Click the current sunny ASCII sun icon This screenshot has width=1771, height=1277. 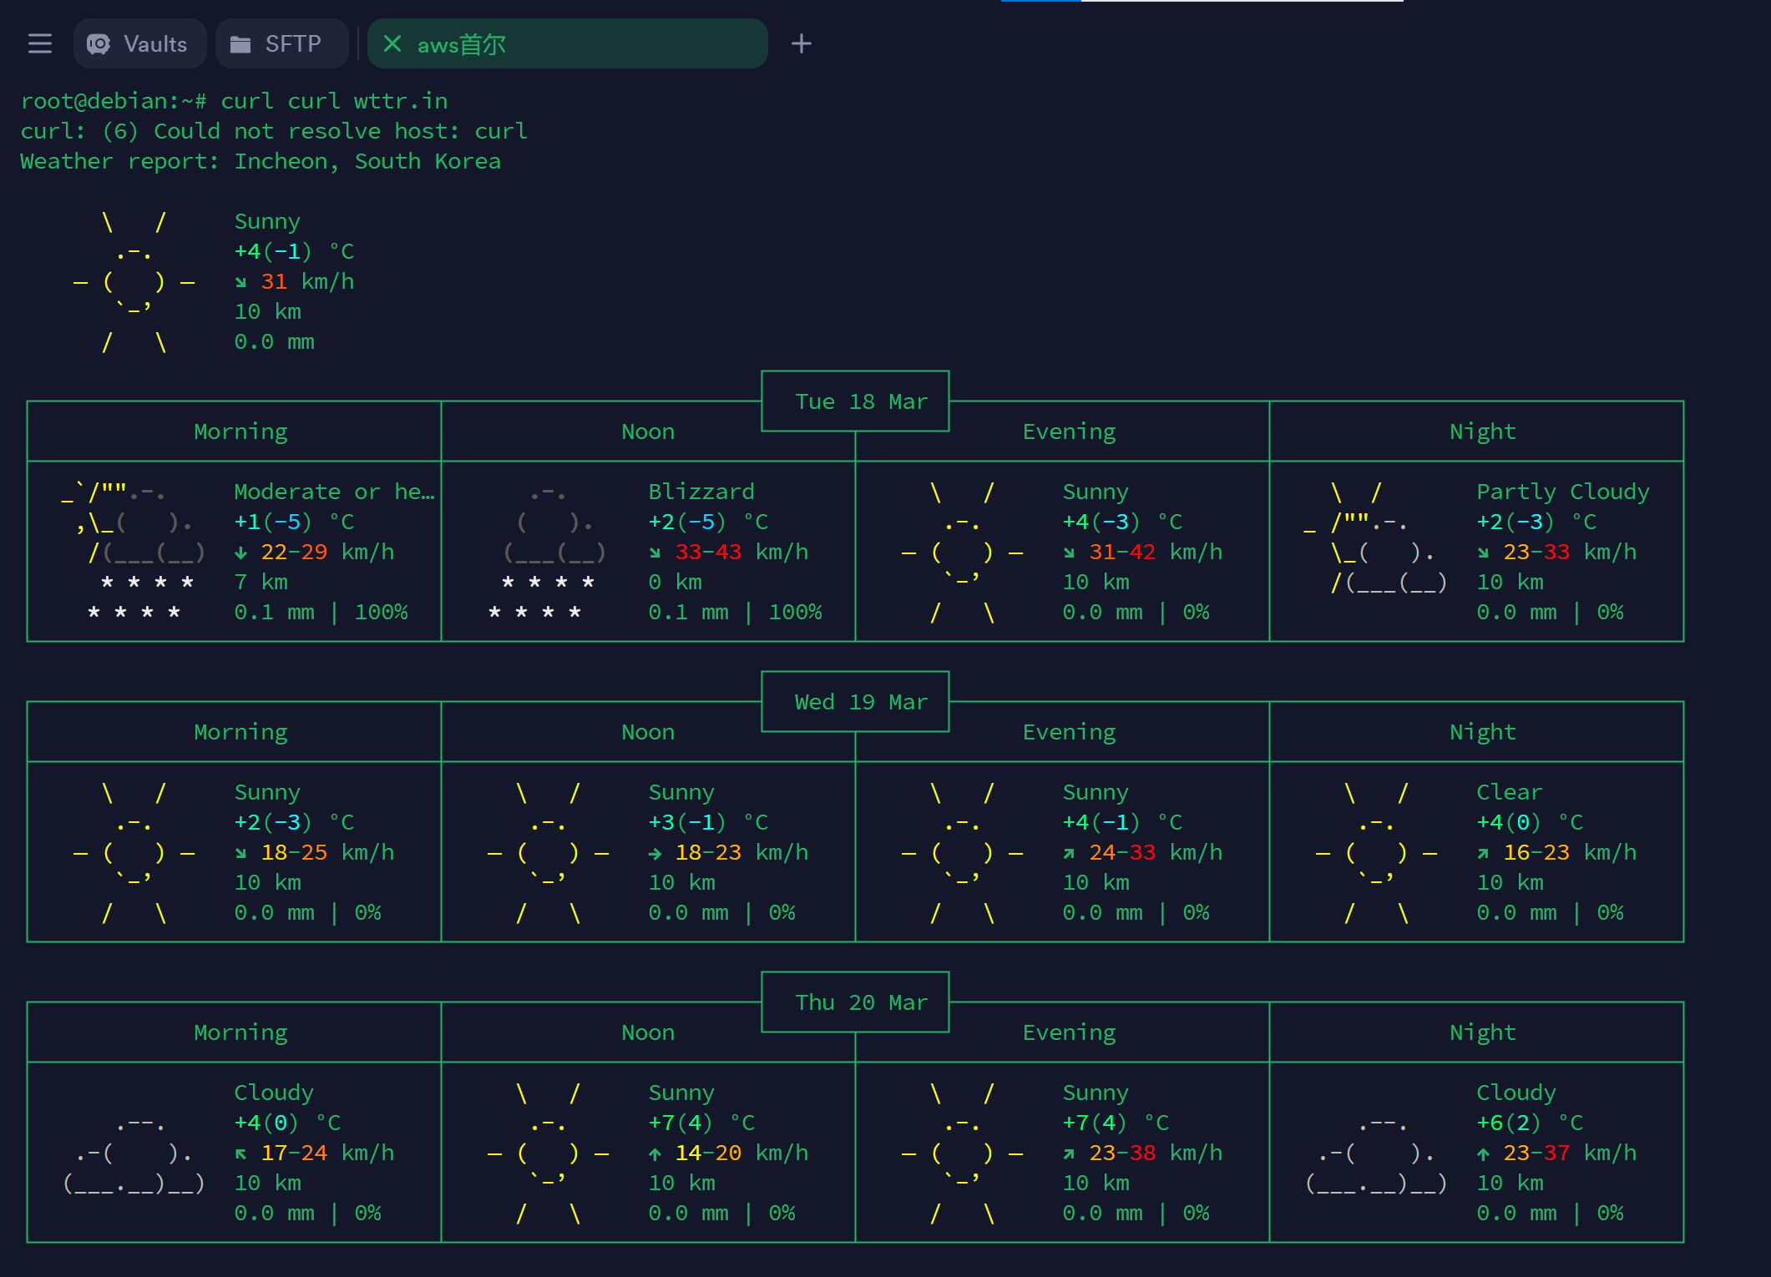point(134,282)
